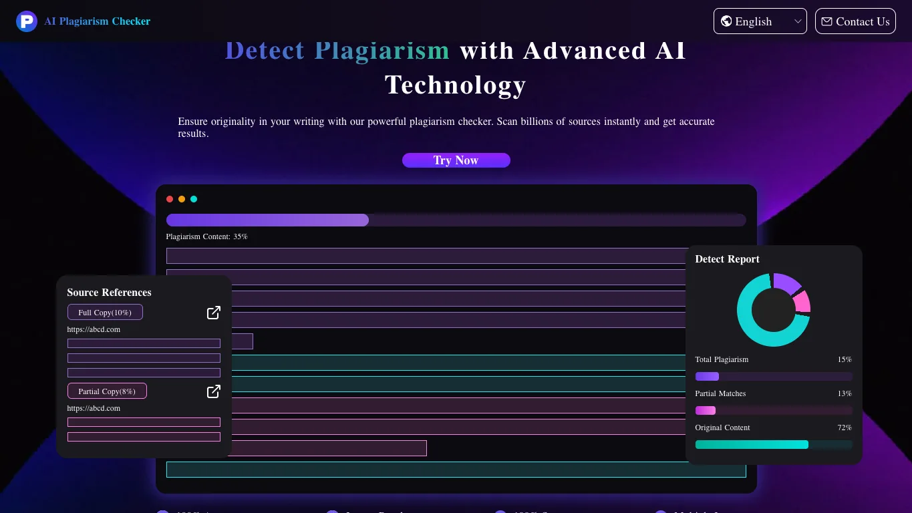912x513 pixels.
Task: Click the donut chart in Detect Report
Action: (774, 310)
